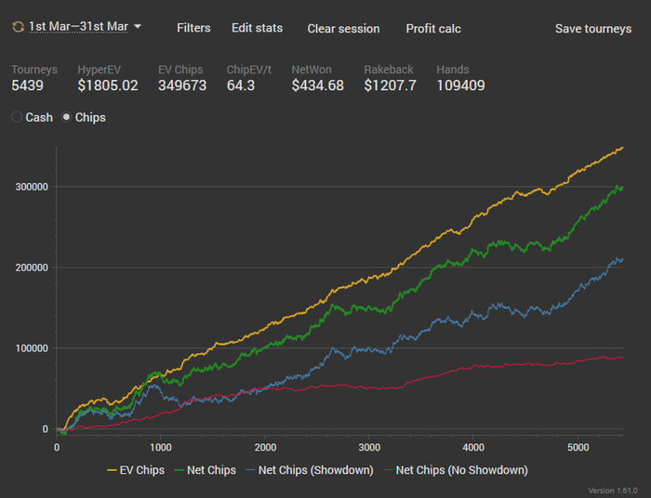651x498 pixels.
Task: Click Save tourneys
Action: [x=593, y=29]
